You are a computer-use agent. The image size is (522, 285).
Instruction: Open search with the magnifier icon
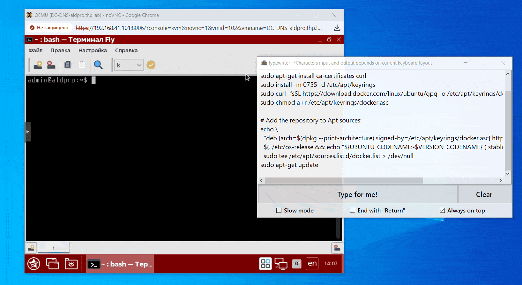98,65
